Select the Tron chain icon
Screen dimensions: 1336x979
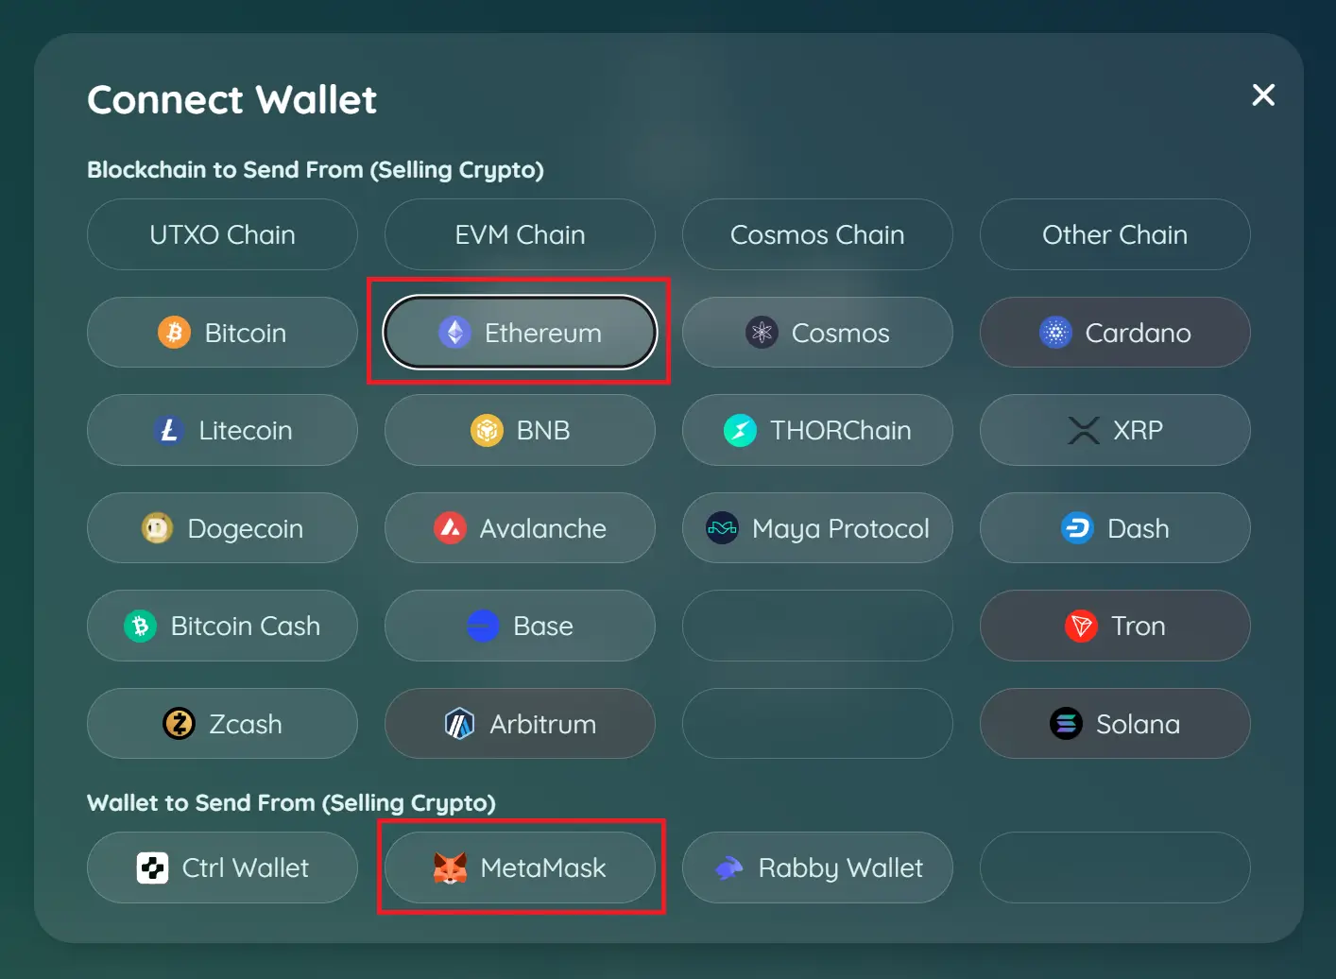pyautogui.click(x=1081, y=626)
